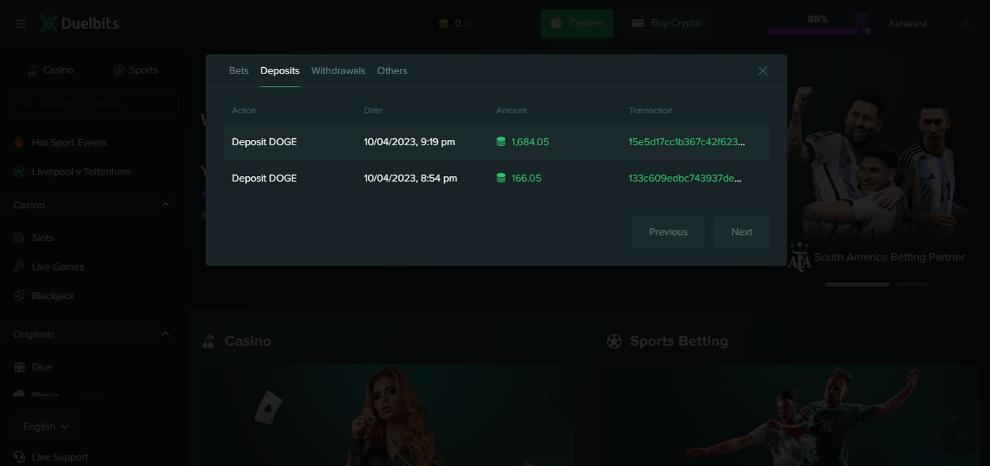Close the transactions dialog
990x466 pixels.
763,71
